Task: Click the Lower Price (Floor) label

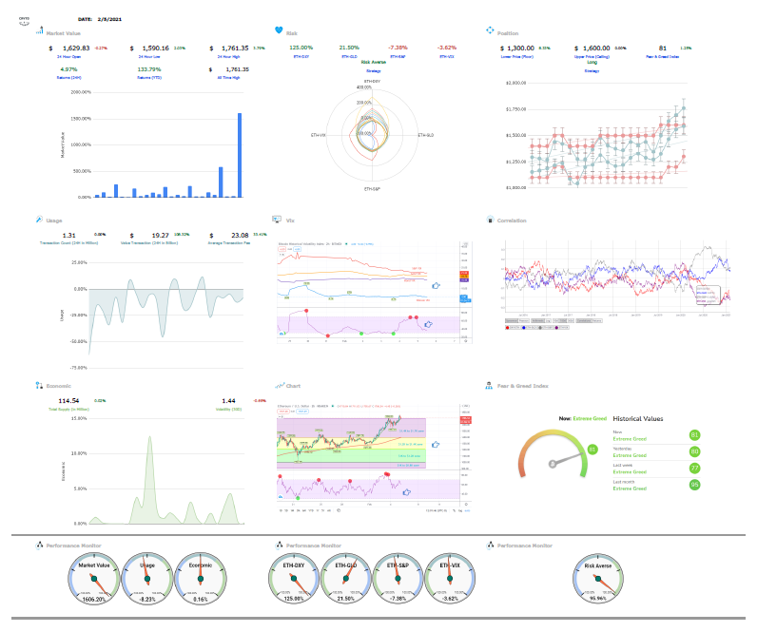Action: tap(516, 57)
